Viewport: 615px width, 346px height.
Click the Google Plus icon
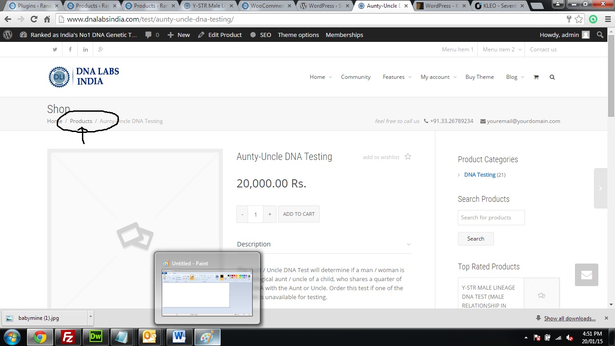tap(101, 50)
